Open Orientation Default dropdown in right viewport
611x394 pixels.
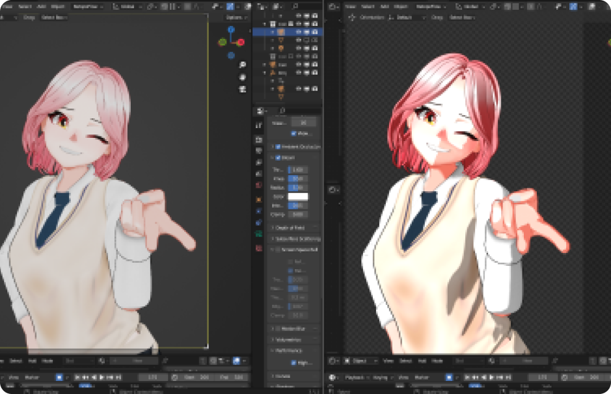[407, 18]
